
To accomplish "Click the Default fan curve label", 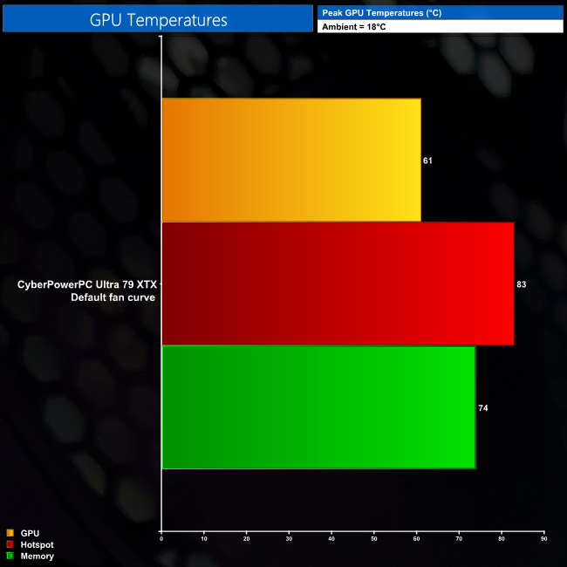I will point(113,297).
